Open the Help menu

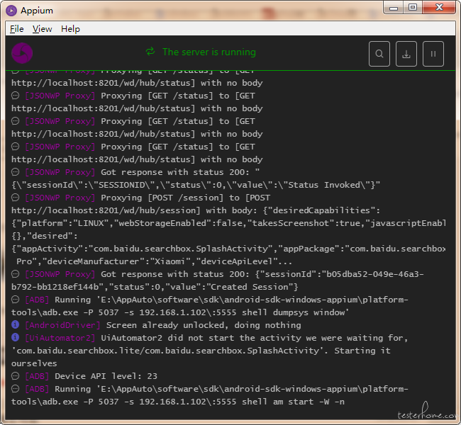tap(70, 29)
